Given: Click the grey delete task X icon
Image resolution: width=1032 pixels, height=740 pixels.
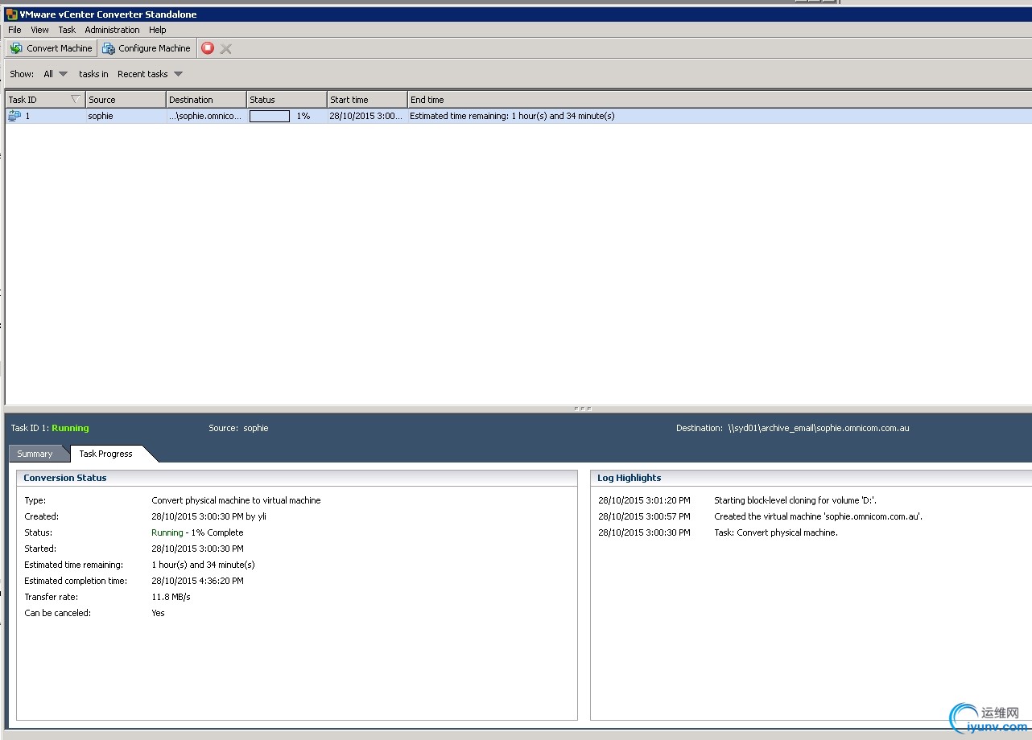Looking at the screenshot, I should 226,48.
